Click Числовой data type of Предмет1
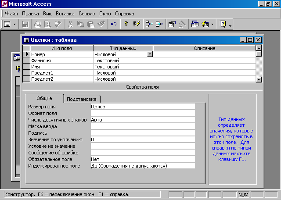The image size is (281, 200). click(123, 73)
